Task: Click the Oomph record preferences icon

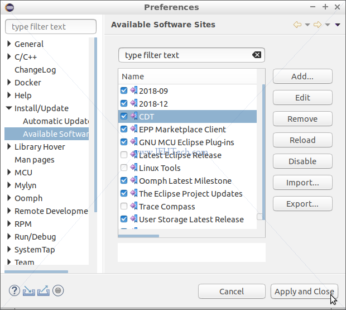Action: [58, 290]
